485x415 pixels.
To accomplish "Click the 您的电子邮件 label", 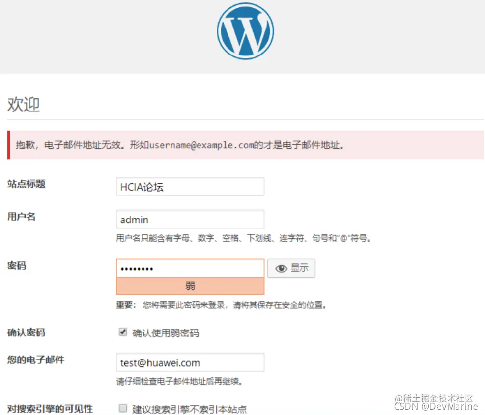I will pyautogui.click(x=36, y=360).
